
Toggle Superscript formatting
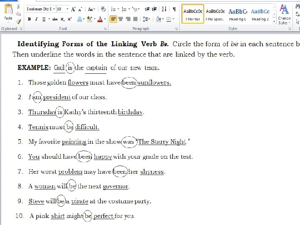(x=70, y=19)
